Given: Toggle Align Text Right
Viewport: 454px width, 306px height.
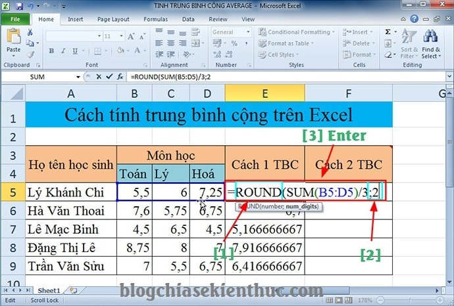Looking at the screenshot, I should 182,43.
